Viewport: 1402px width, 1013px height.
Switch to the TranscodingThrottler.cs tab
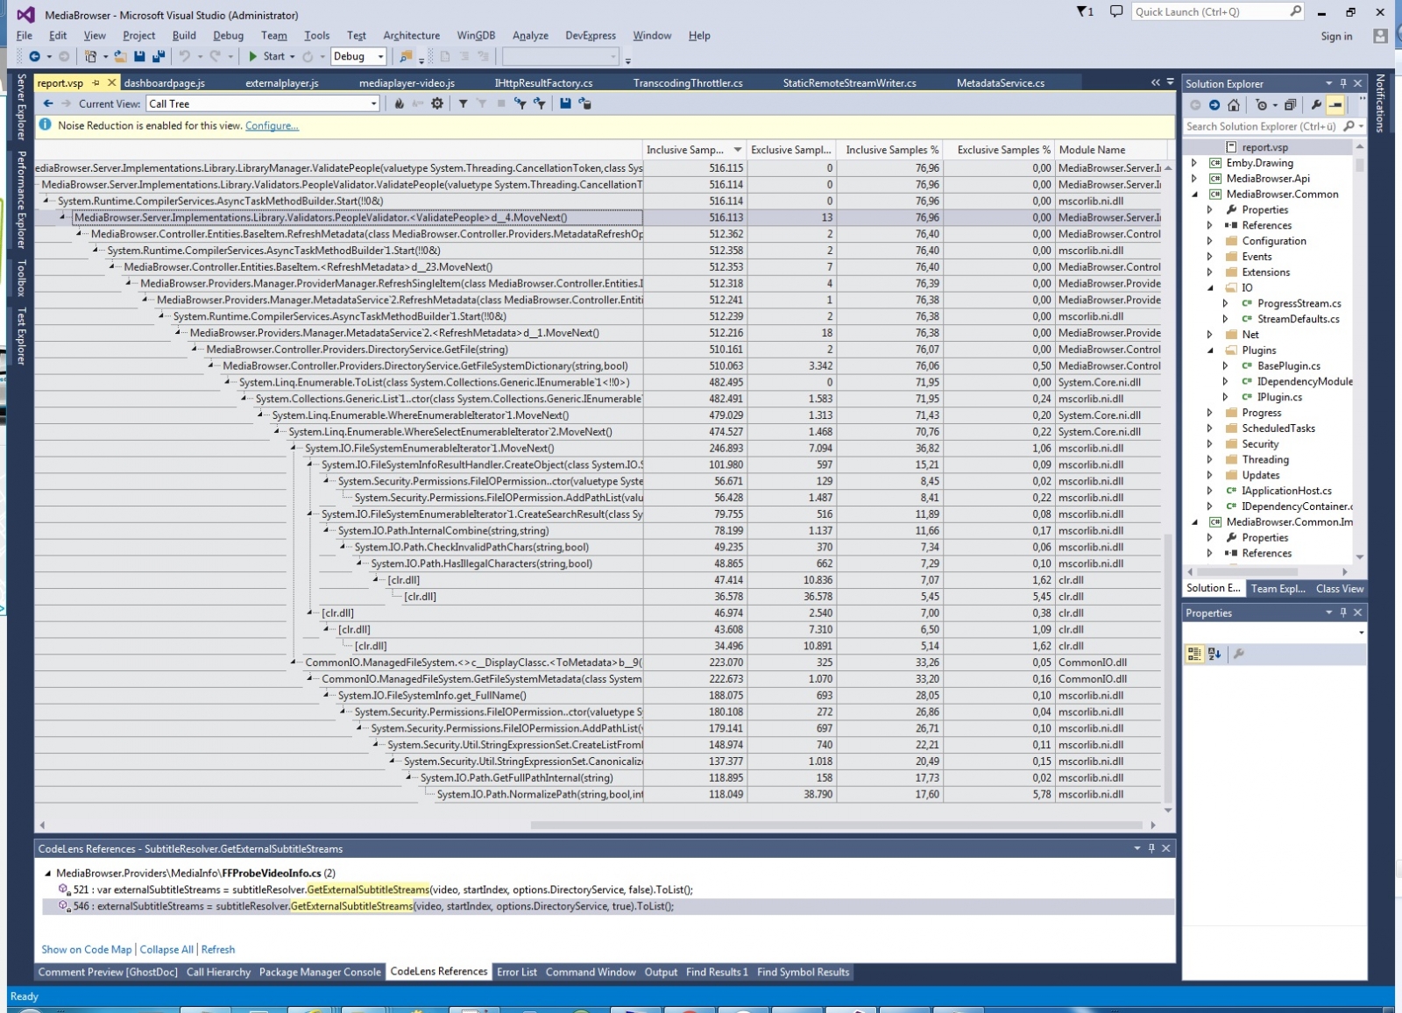pos(687,83)
